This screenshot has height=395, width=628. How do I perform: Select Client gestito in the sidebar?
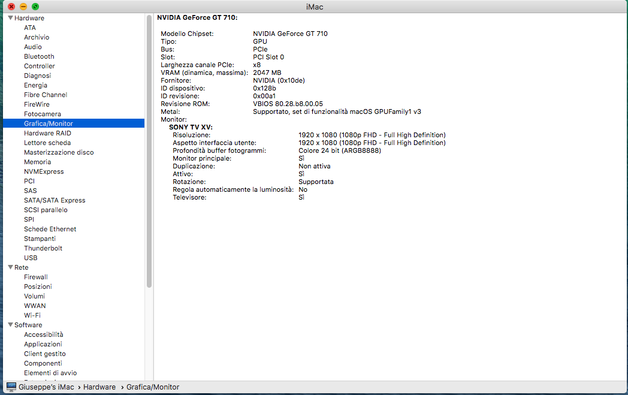coord(45,354)
